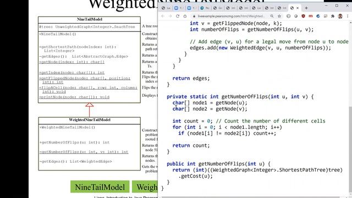Click the NineTailModel green button on slide
This screenshot has height=198, width=352.
(x=100, y=187)
